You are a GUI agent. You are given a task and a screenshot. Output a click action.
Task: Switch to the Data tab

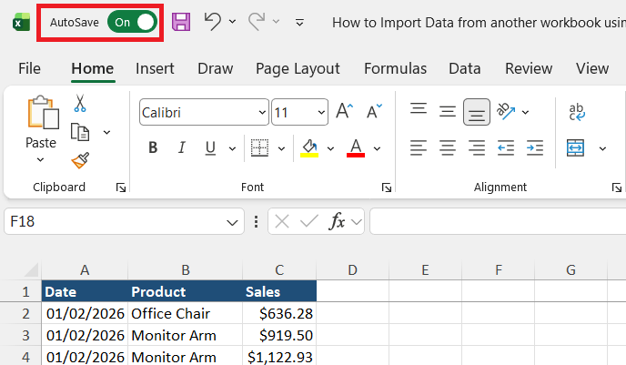click(465, 68)
